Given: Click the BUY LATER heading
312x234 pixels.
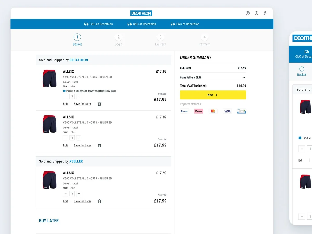Looking at the screenshot, I should 49,221.
